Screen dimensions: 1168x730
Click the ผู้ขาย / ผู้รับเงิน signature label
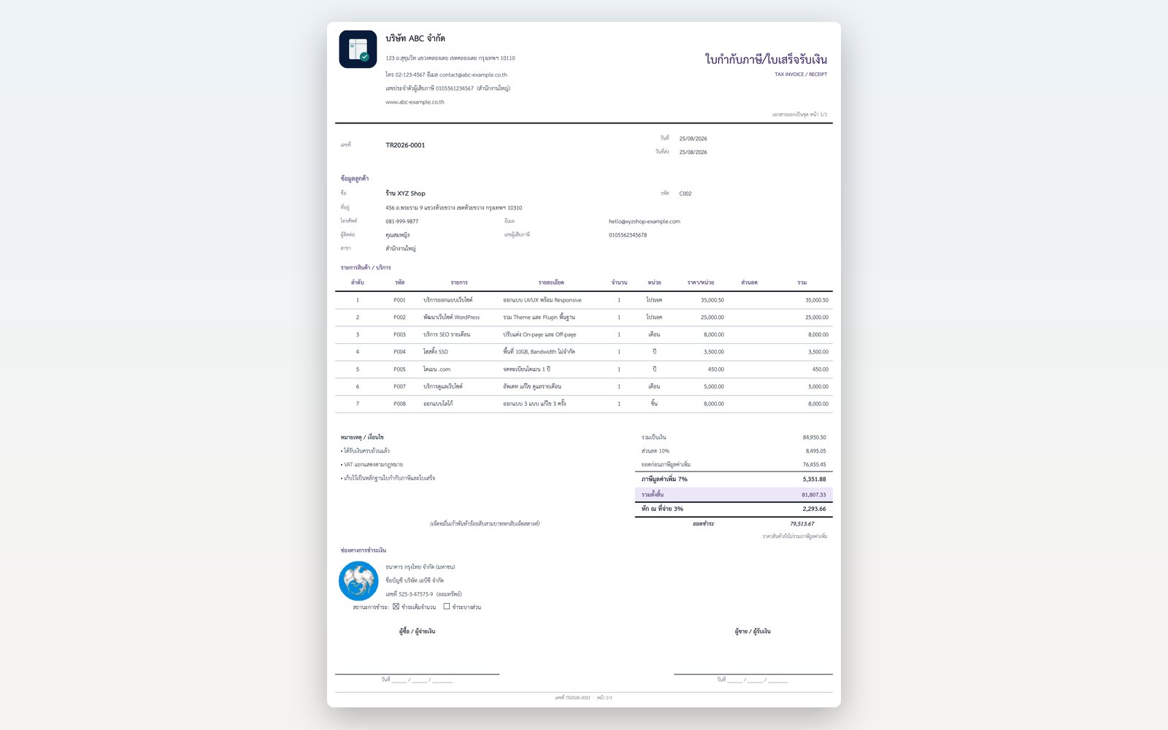[753, 631]
